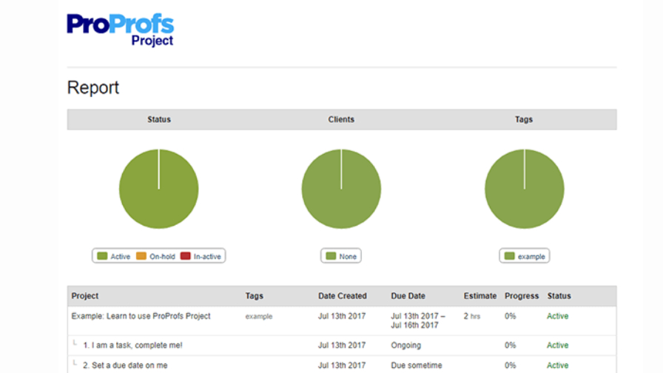
Task: Click the Status pie chart
Action: click(158, 189)
